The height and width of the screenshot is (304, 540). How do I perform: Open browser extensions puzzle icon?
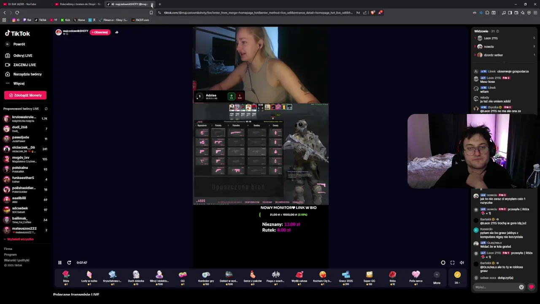pyautogui.click(x=487, y=13)
